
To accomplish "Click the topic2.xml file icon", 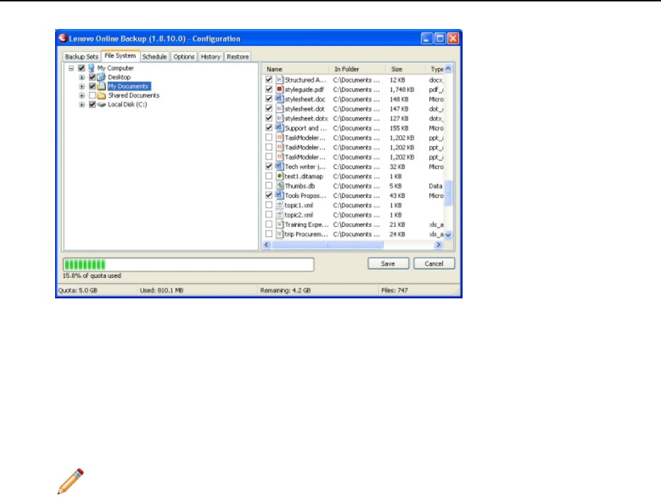I will tap(279, 215).
